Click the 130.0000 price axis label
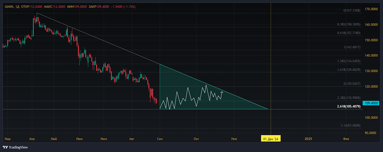Image resolution: width=383 pixels, height=152 pixels. (x=371, y=71)
